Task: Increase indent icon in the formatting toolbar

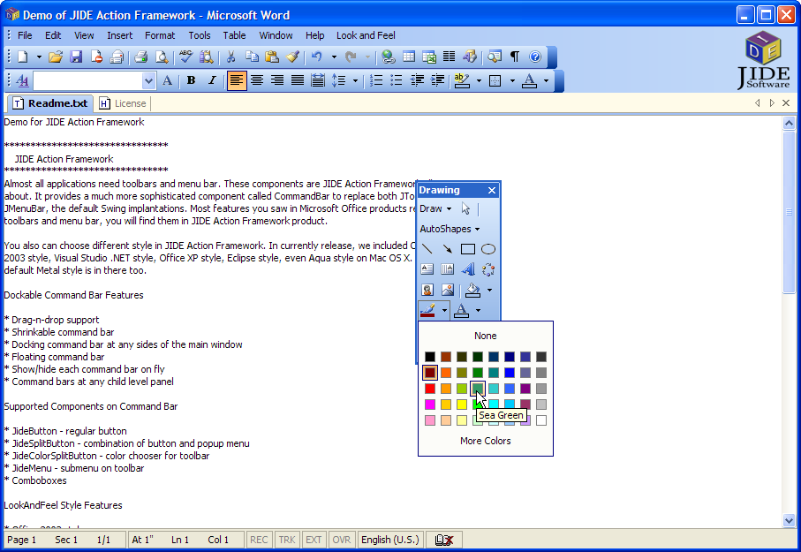Action: tap(437, 80)
